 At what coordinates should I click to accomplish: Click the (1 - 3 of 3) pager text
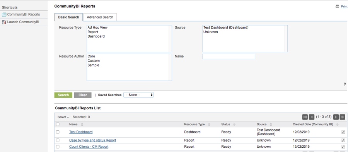point(324,117)
